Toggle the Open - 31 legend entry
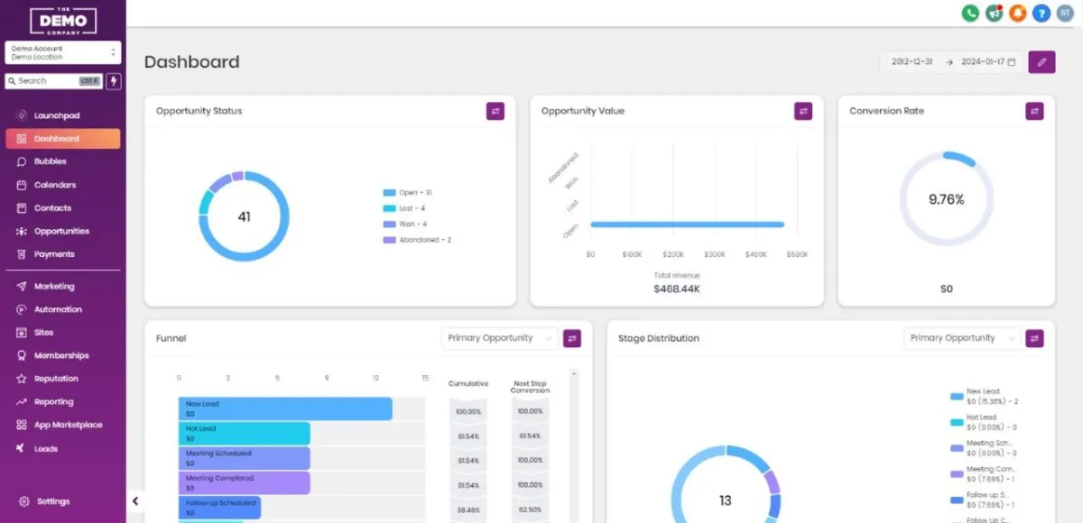This screenshot has height=523, width=1083. coord(408,193)
